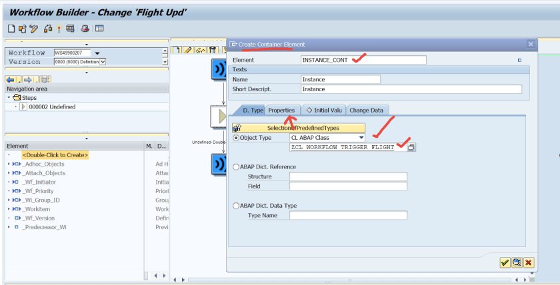Cancel dialog with the red X button

tap(529, 263)
